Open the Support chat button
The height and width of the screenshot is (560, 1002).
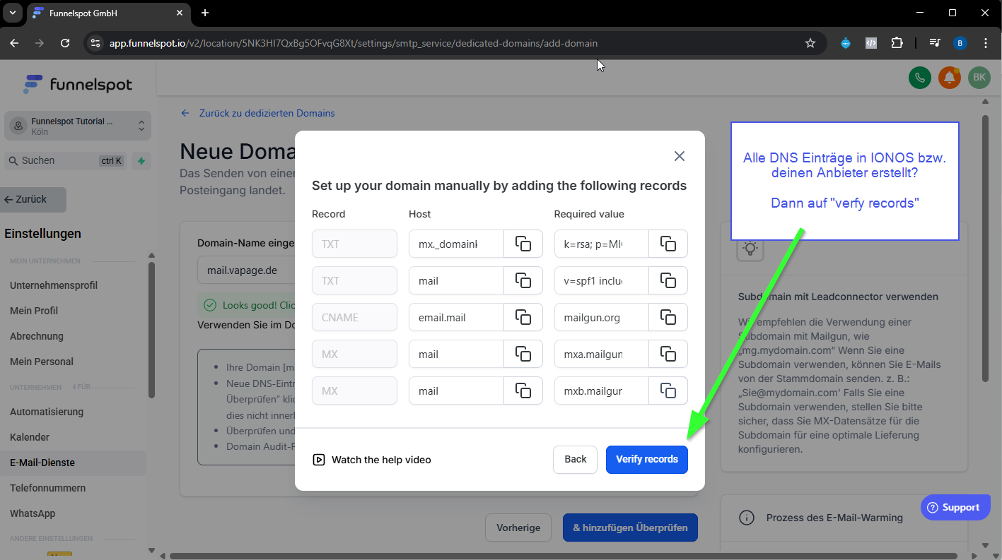[x=955, y=507]
